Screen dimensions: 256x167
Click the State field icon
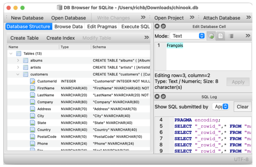32,123
